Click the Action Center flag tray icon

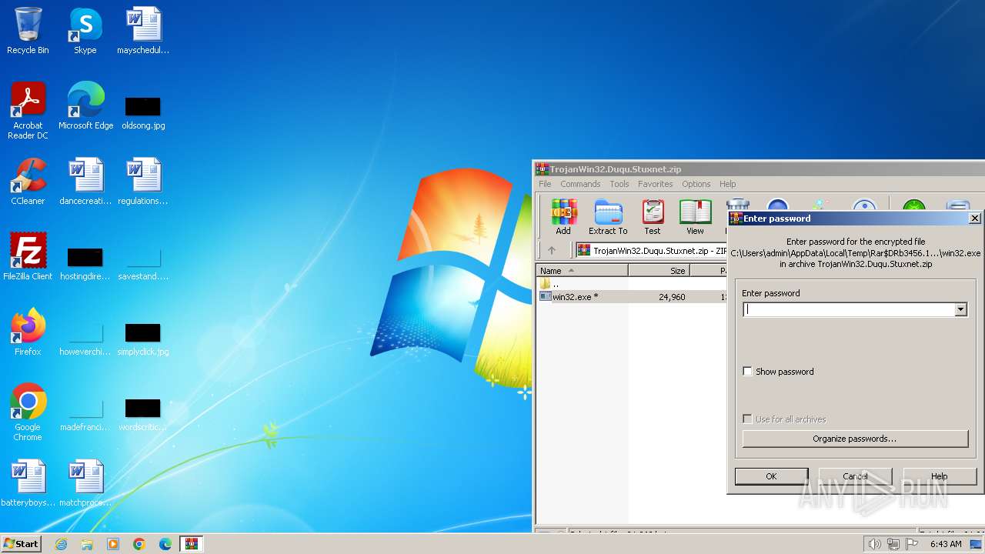pyautogui.click(x=913, y=544)
